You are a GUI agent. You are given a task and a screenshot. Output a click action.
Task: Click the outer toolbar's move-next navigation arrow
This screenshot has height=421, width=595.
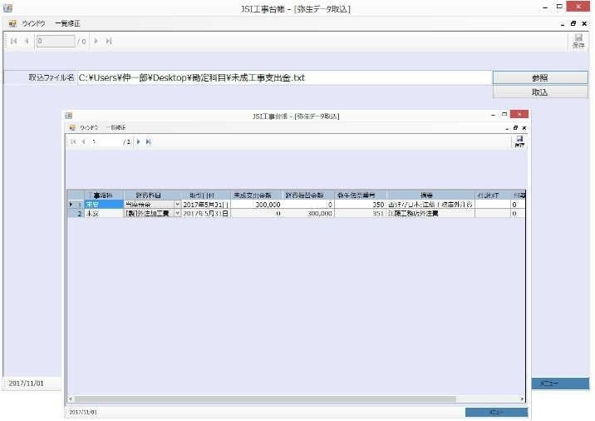click(x=96, y=41)
